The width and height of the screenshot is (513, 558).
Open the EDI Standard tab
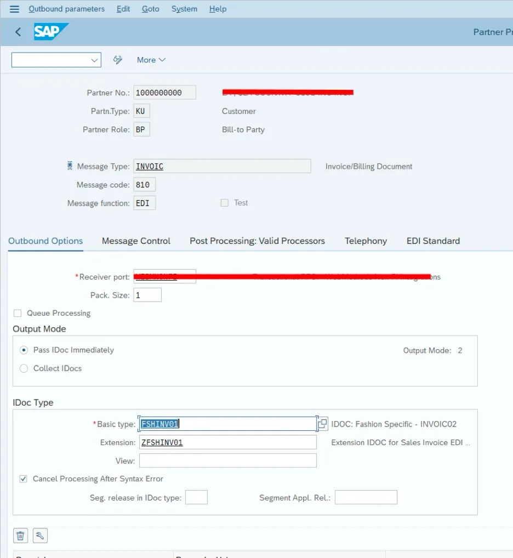coord(433,241)
